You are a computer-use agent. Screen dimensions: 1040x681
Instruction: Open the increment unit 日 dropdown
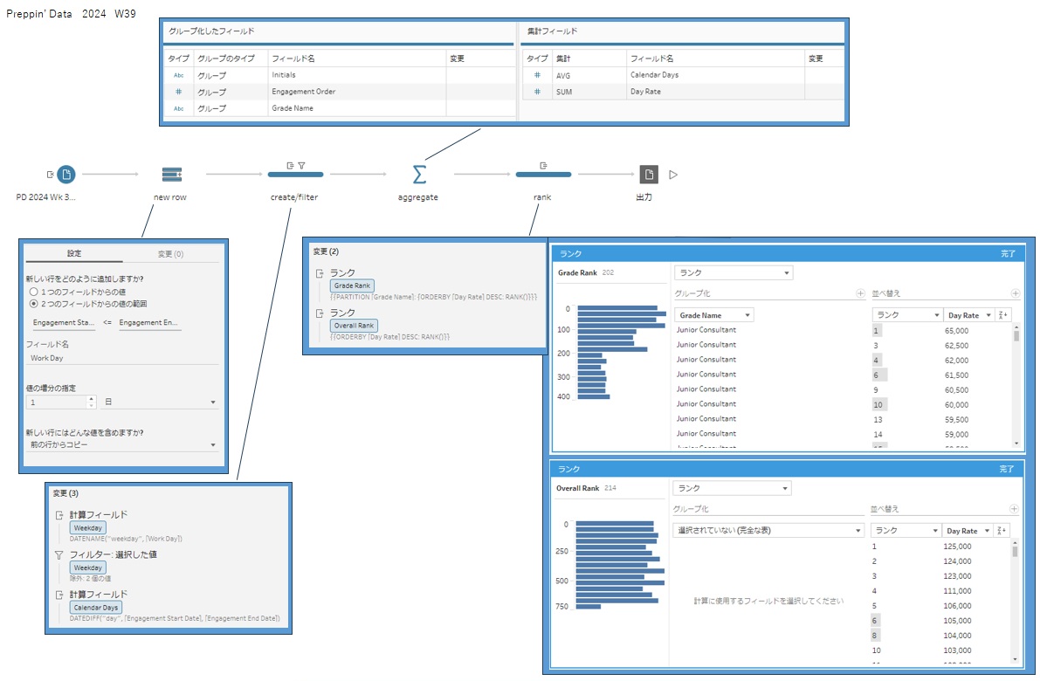(x=160, y=402)
